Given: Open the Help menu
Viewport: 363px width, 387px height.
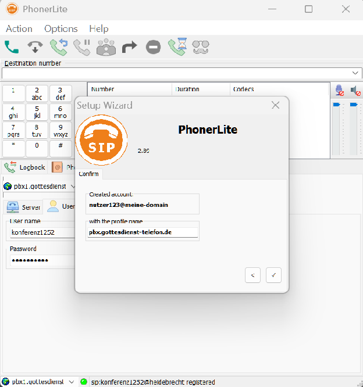Looking at the screenshot, I should click(99, 29).
